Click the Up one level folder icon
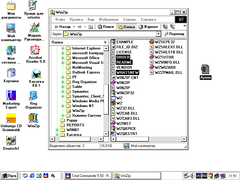 pyautogui.click(x=91, y=27)
